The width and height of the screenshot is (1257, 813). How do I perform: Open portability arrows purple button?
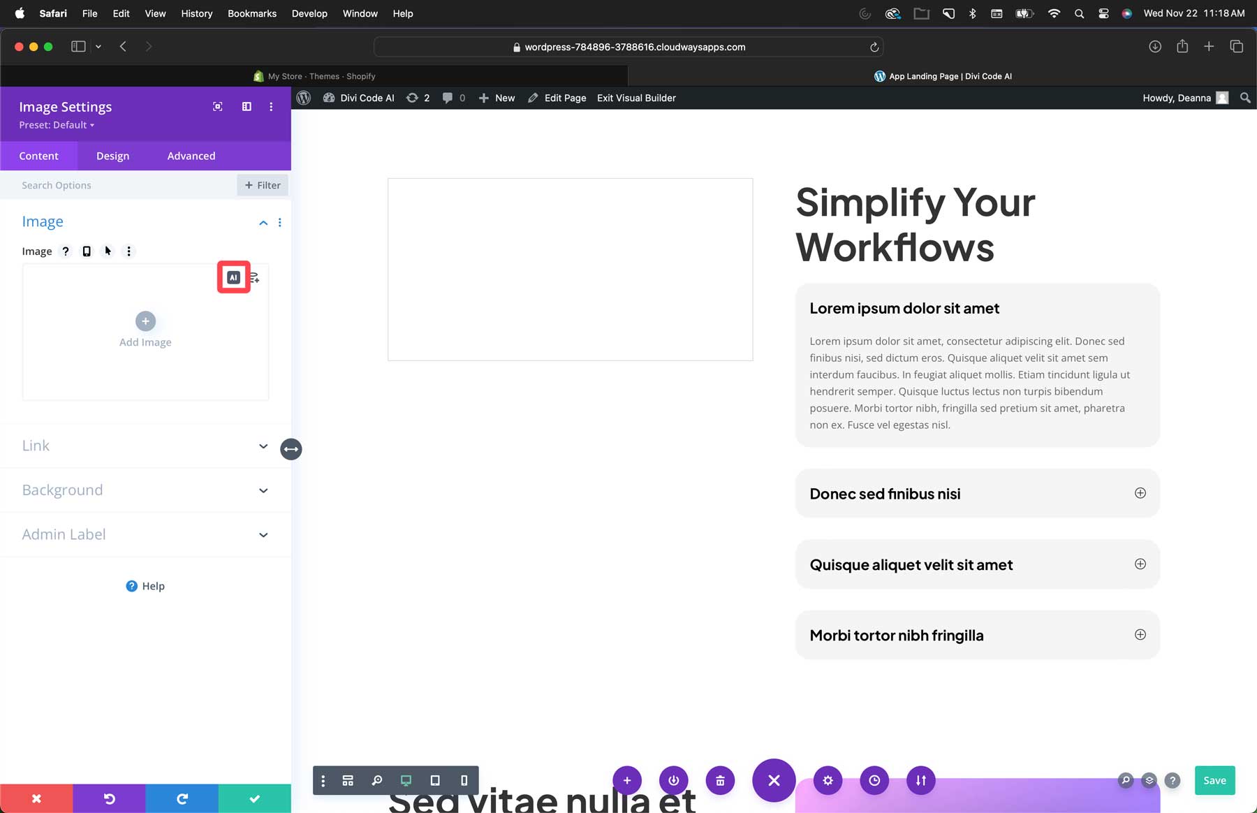pyautogui.click(x=921, y=781)
